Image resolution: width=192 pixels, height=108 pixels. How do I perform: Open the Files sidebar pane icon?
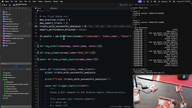pos(6,8)
